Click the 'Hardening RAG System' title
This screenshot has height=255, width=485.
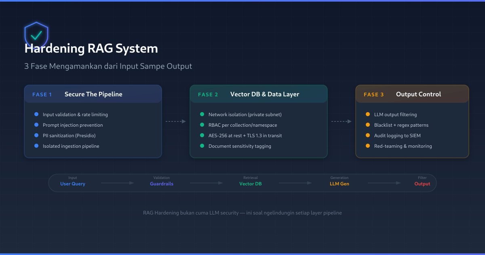click(x=91, y=49)
